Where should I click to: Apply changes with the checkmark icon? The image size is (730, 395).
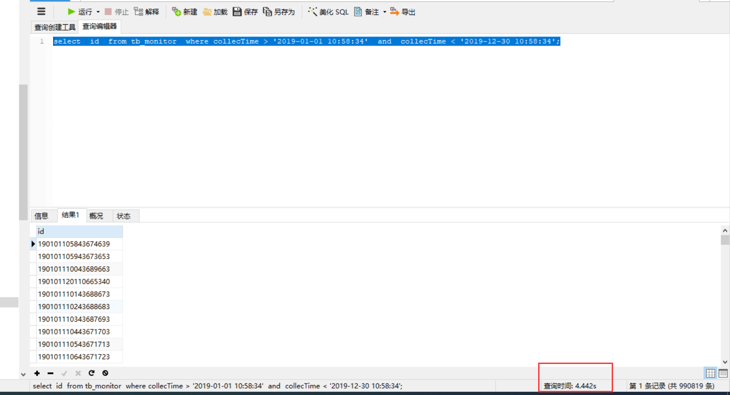coord(64,373)
